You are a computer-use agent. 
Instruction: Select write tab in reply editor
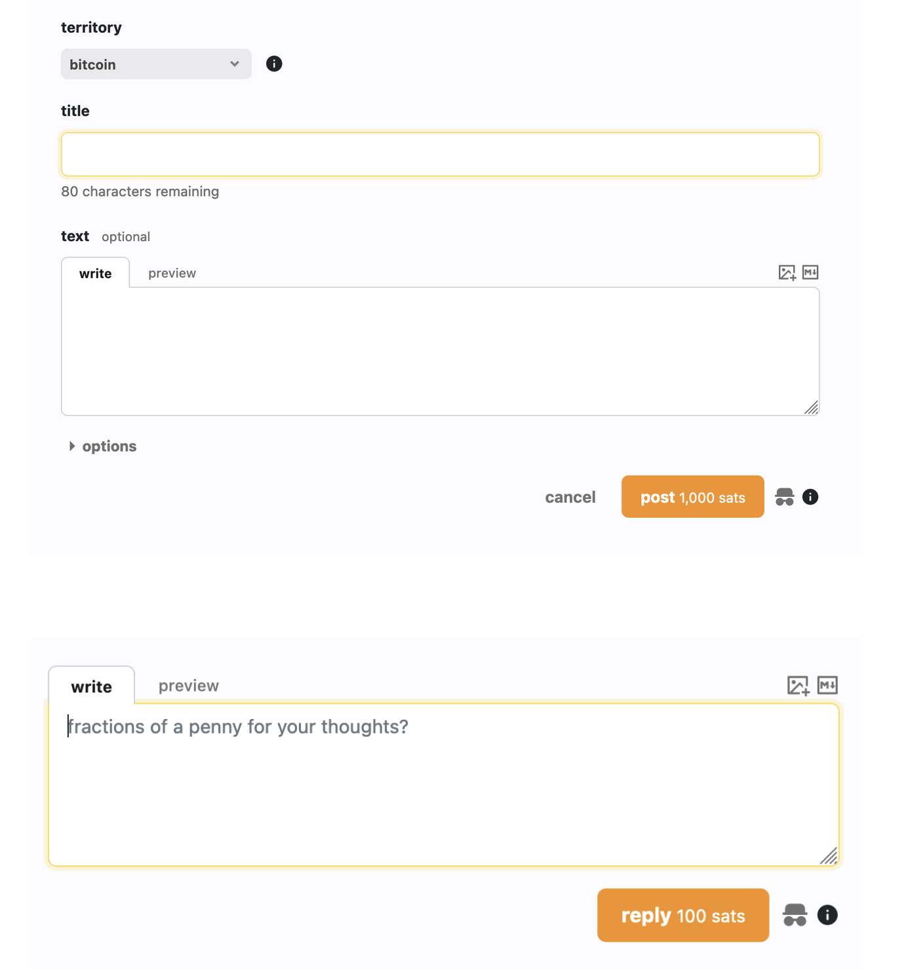coord(92,686)
